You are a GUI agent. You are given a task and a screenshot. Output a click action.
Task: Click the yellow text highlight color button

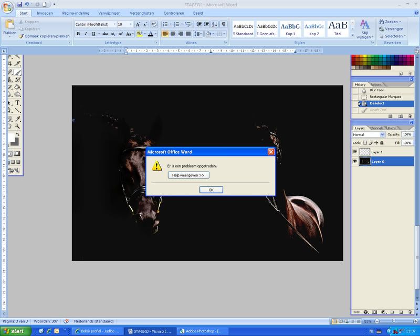pos(139,34)
